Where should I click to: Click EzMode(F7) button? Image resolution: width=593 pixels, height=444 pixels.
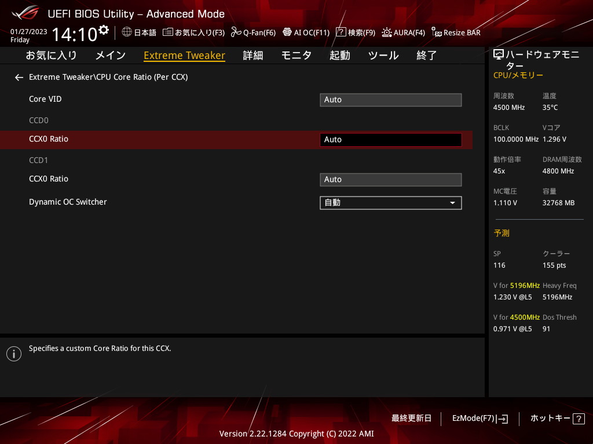point(480,419)
